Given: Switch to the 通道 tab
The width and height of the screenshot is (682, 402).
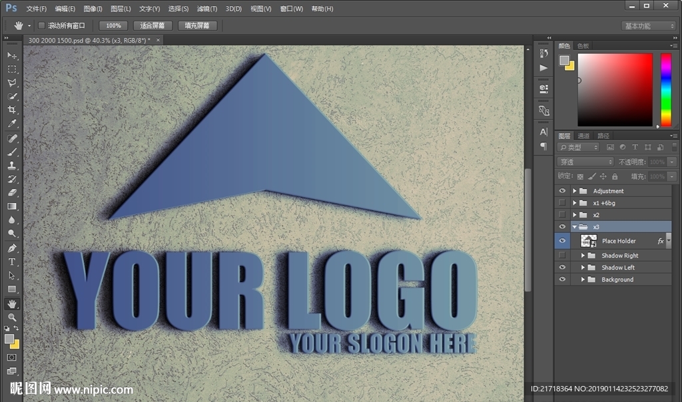Looking at the screenshot, I should pyautogui.click(x=583, y=136).
